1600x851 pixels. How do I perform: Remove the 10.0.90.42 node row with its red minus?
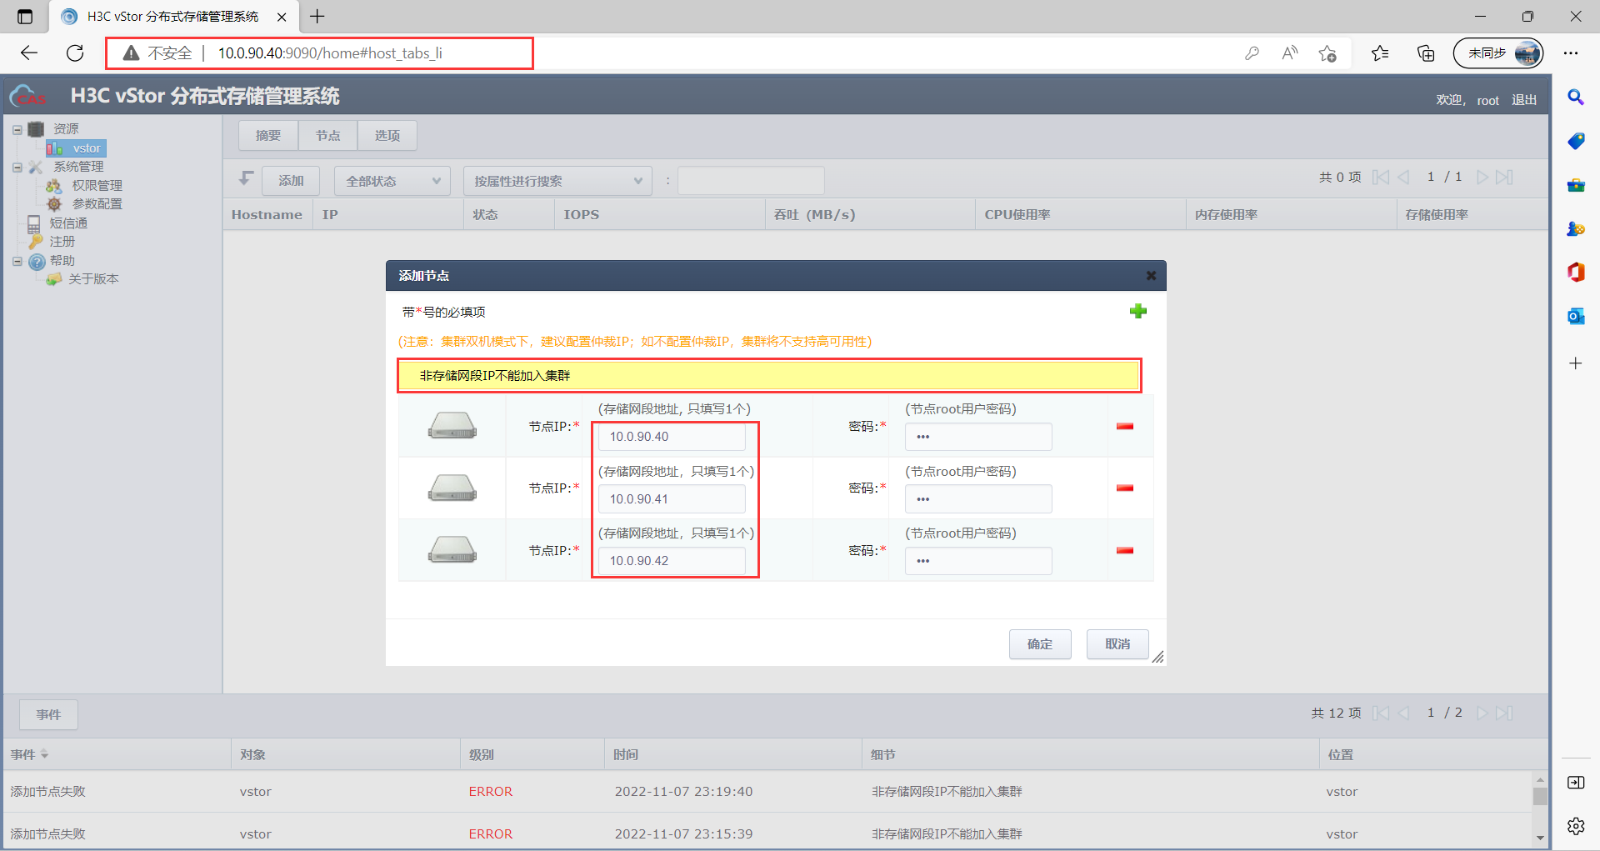[x=1125, y=550]
